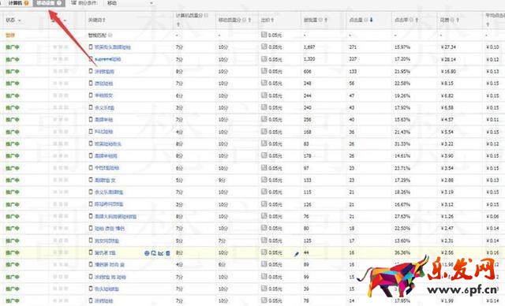Click mobile phone icon in 1,697 impressions row
The width and height of the screenshot is (505, 306).
coord(91,47)
